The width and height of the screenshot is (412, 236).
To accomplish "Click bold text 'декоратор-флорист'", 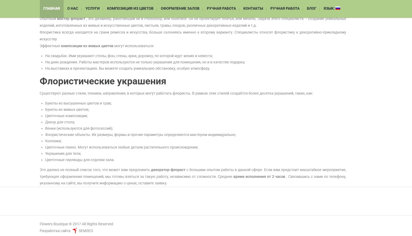I will [168, 170].
